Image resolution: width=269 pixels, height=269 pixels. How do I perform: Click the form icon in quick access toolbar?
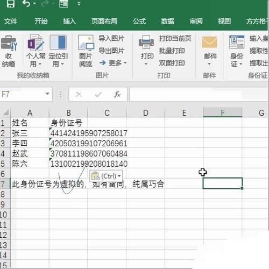(63, 3)
